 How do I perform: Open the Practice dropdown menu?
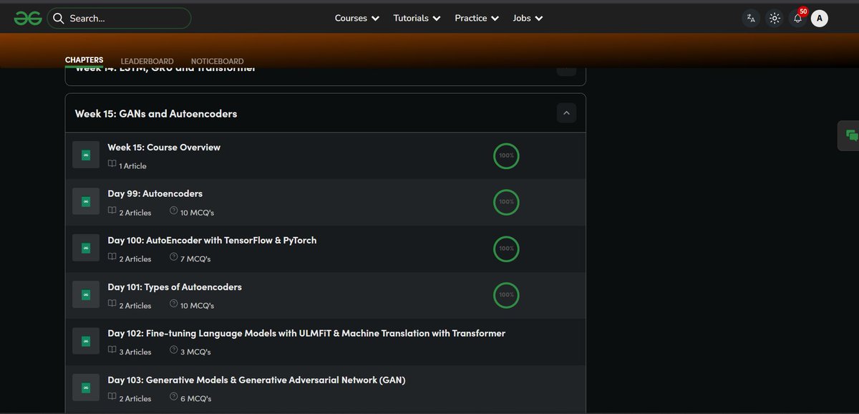(477, 18)
